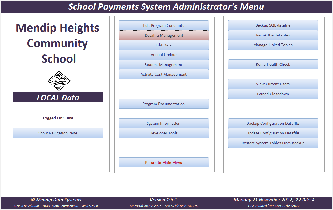Click Restore System Tables From Backup
The width and height of the screenshot is (333, 210).
tap(273, 143)
